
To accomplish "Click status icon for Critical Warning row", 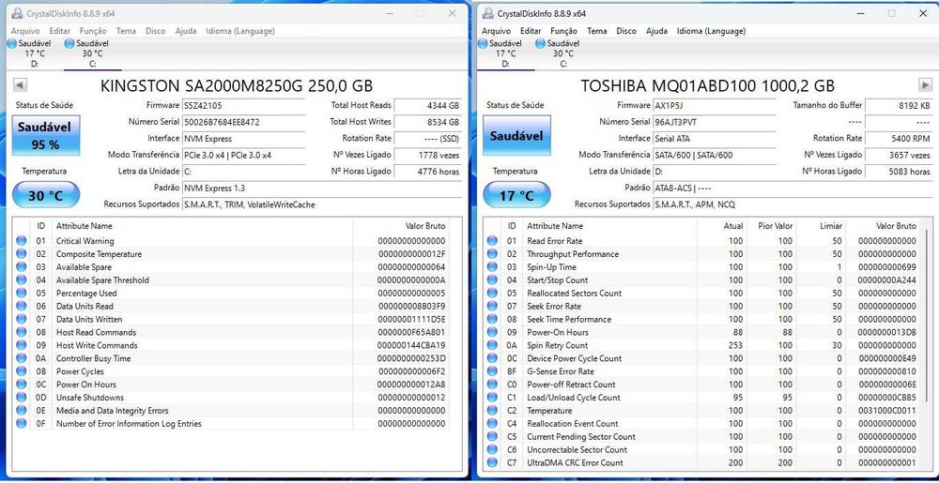I will click(x=22, y=241).
